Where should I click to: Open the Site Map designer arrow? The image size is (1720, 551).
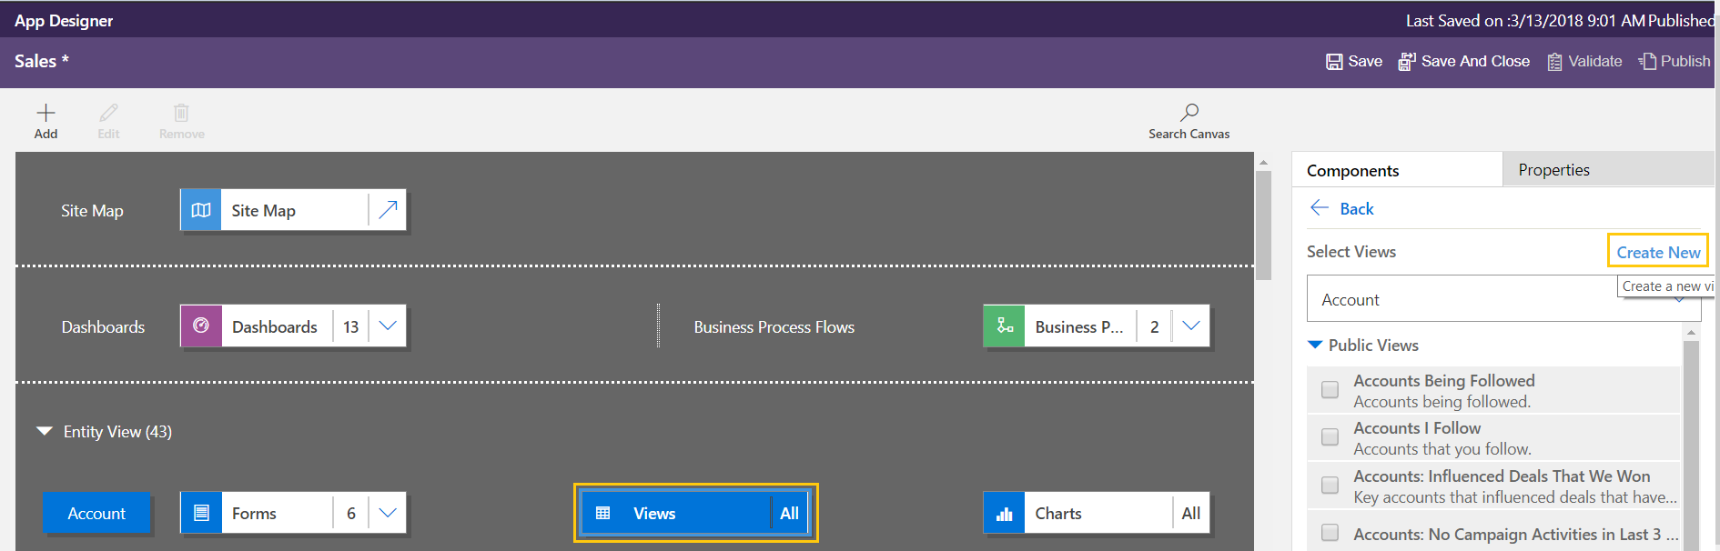[x=388, y=210]
